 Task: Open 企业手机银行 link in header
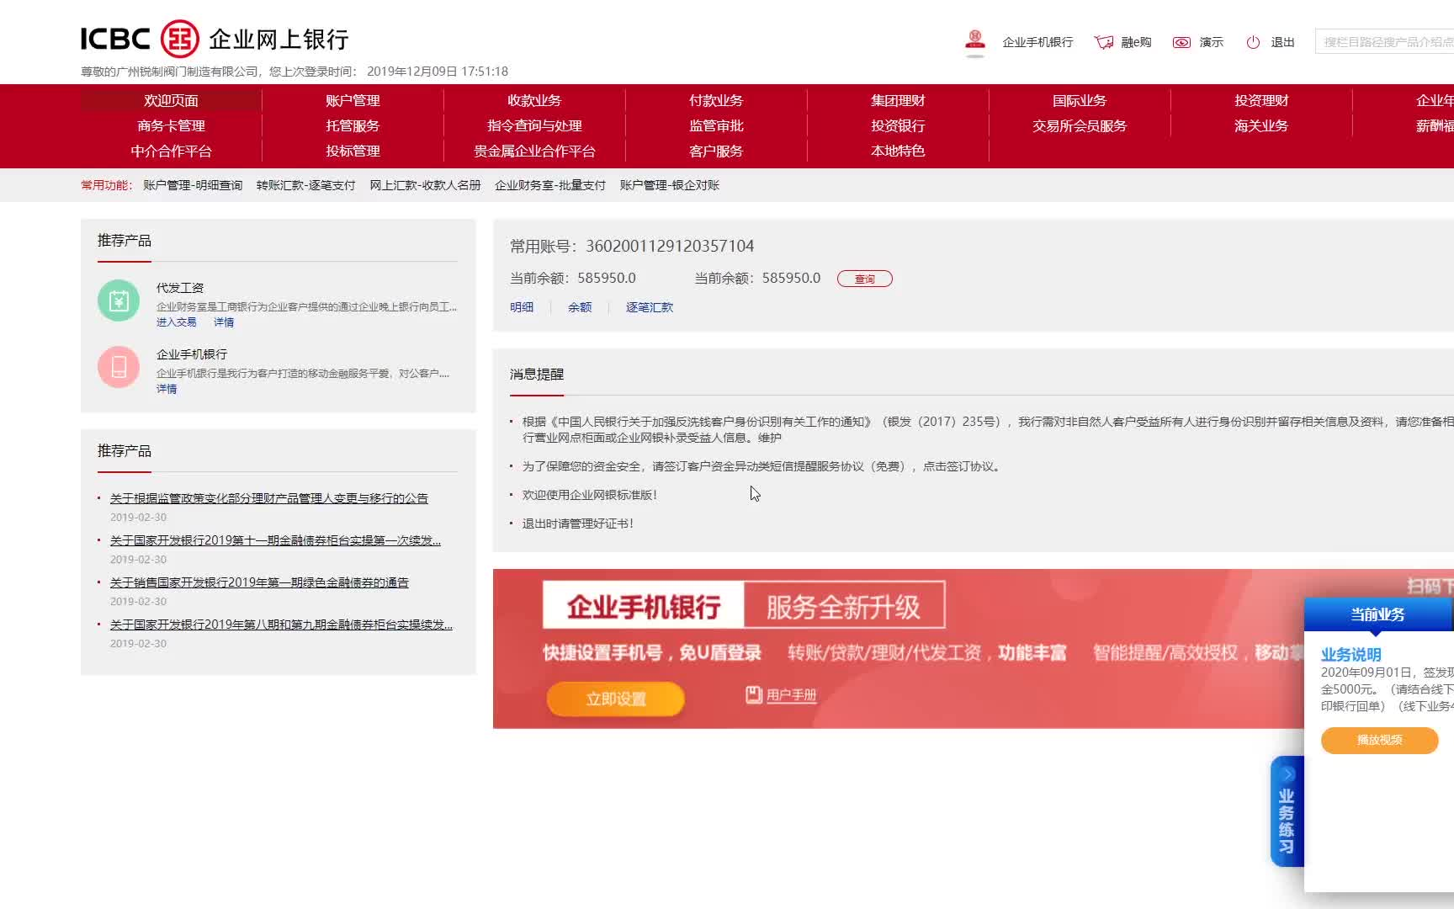(x=1037, y=42)
